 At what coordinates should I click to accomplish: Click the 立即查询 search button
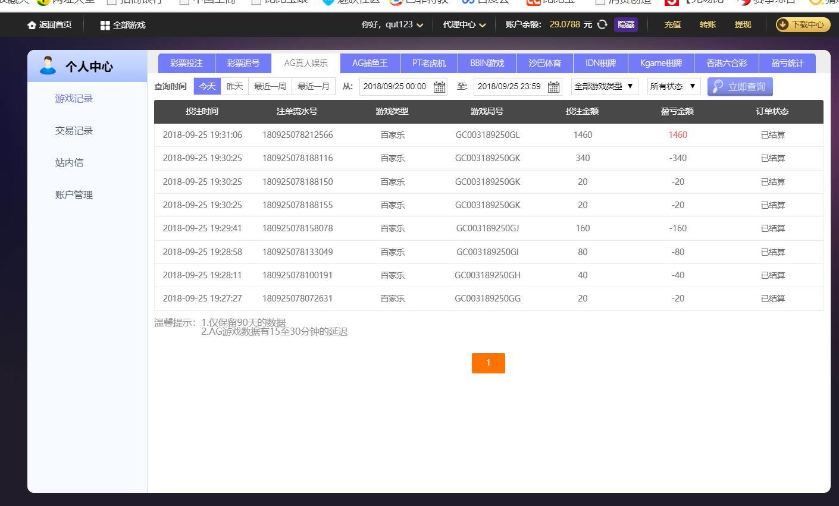click(740, 86)
